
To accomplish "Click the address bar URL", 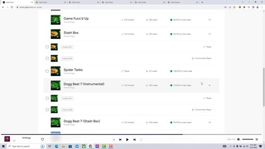I will [x=31, y=7].
